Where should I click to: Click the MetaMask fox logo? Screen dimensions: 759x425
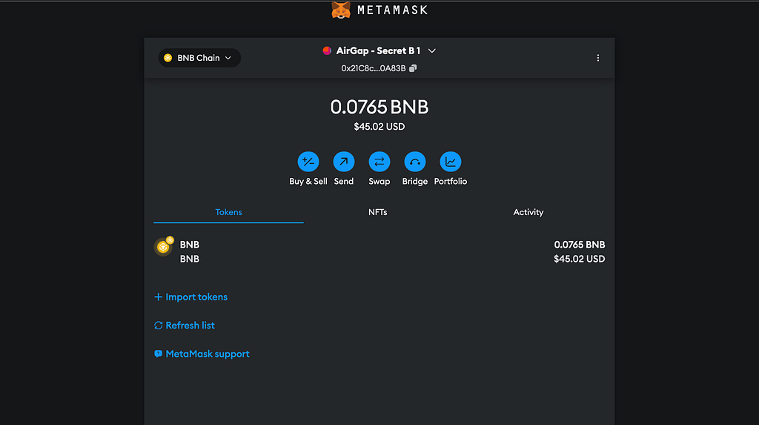tap(341, 10)
